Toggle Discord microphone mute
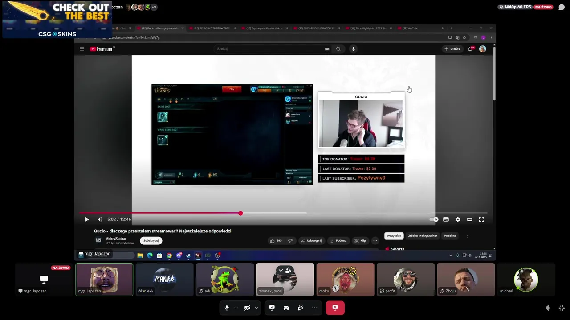Viewport: 570px width, 320px height. [x=227, y=308]
